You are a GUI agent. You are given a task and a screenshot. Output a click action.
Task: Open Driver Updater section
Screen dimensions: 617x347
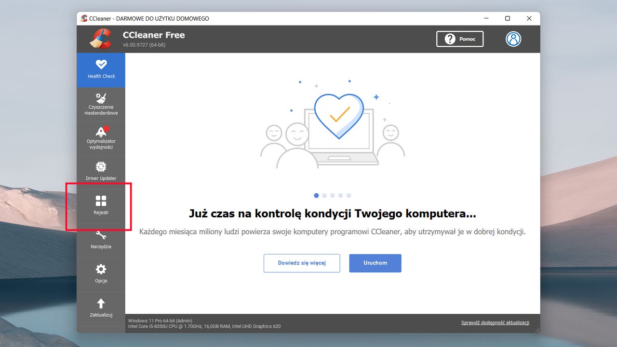point(101,173)
